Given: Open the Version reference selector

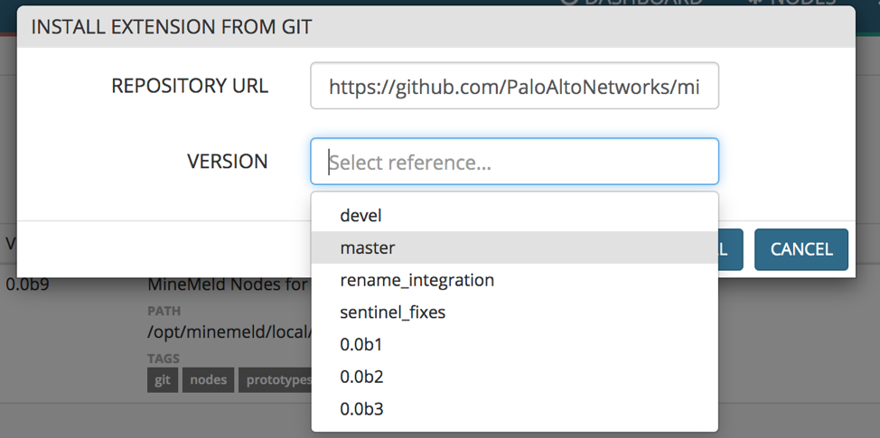Looking at the screenshot, I should (514, 162).
